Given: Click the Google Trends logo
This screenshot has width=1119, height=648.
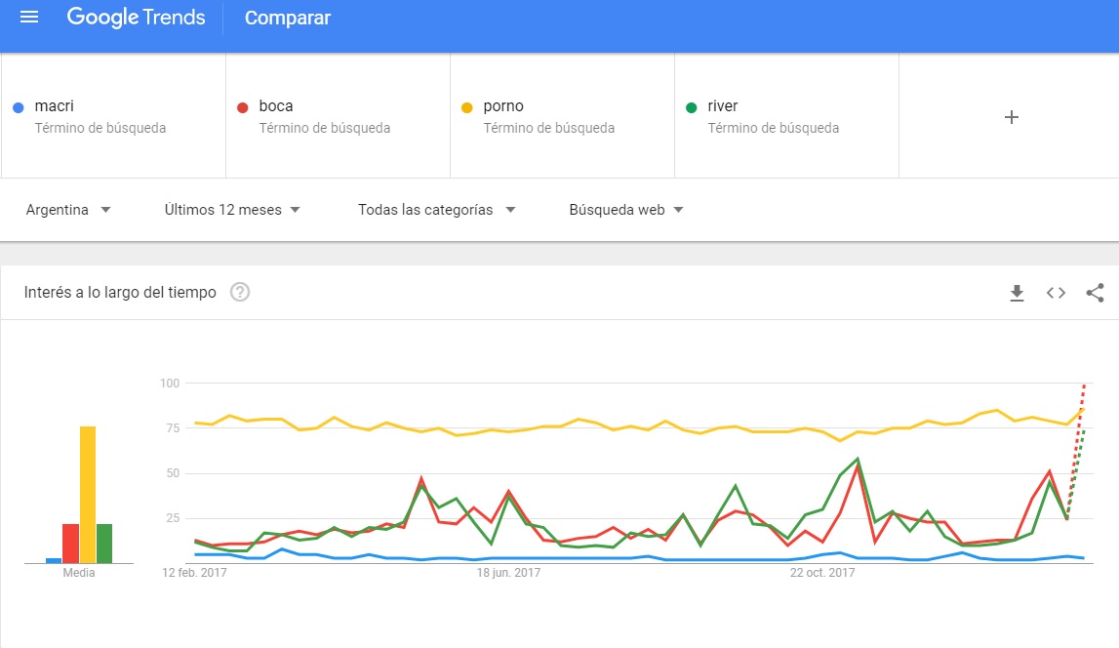Looking at the screenshot, I should click(x=136, y=18).
